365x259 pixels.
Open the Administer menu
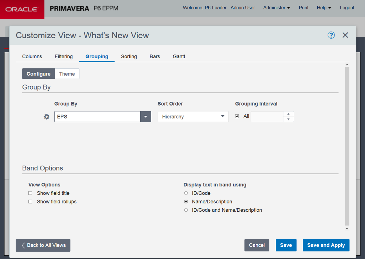pyautogui.click(x=276, y=8)
